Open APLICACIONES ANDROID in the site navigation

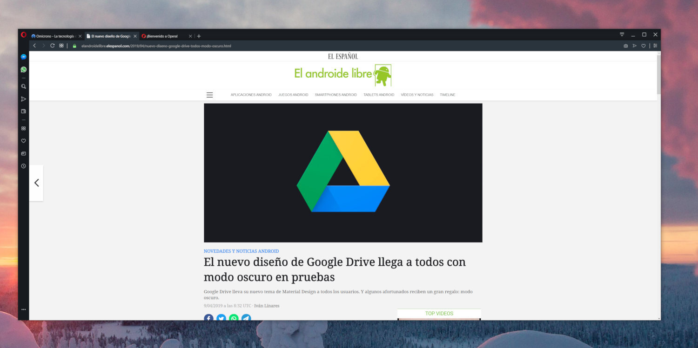pos(251,95)
